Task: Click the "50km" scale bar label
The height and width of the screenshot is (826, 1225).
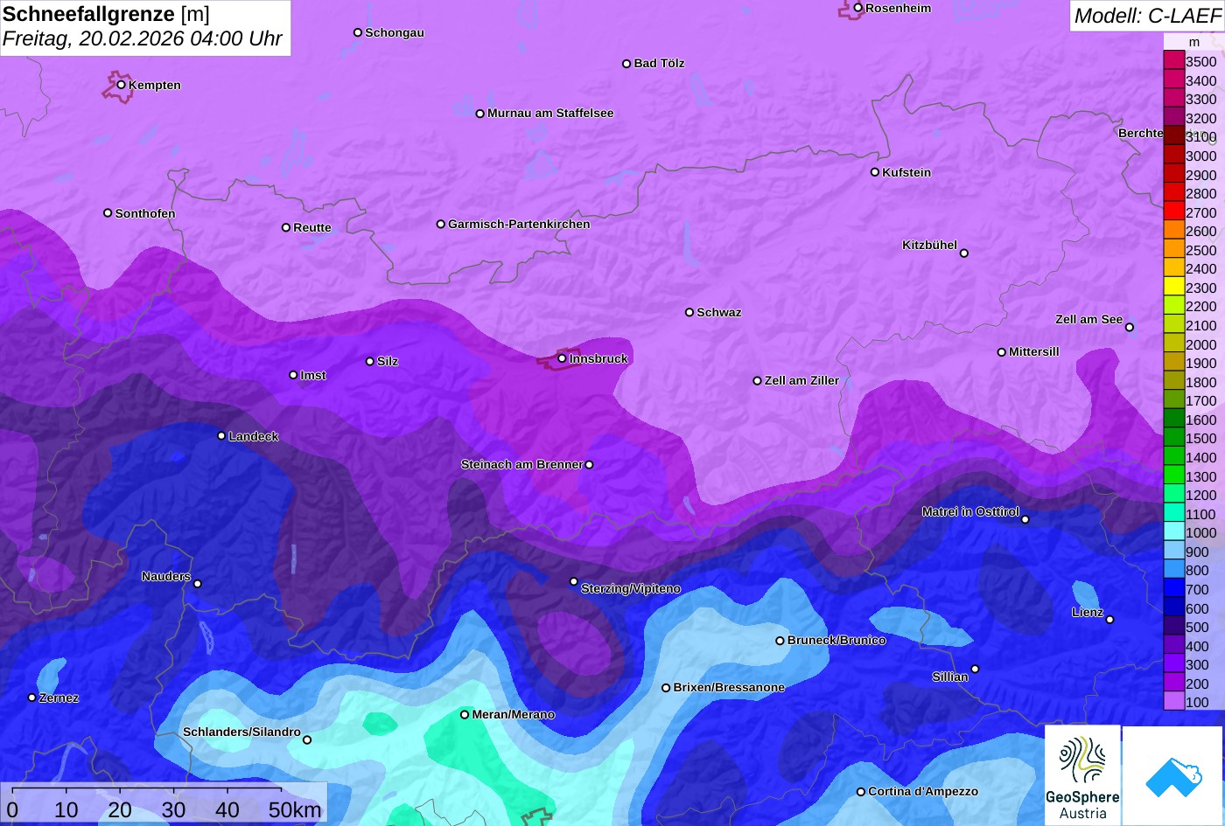Action: 295,810
